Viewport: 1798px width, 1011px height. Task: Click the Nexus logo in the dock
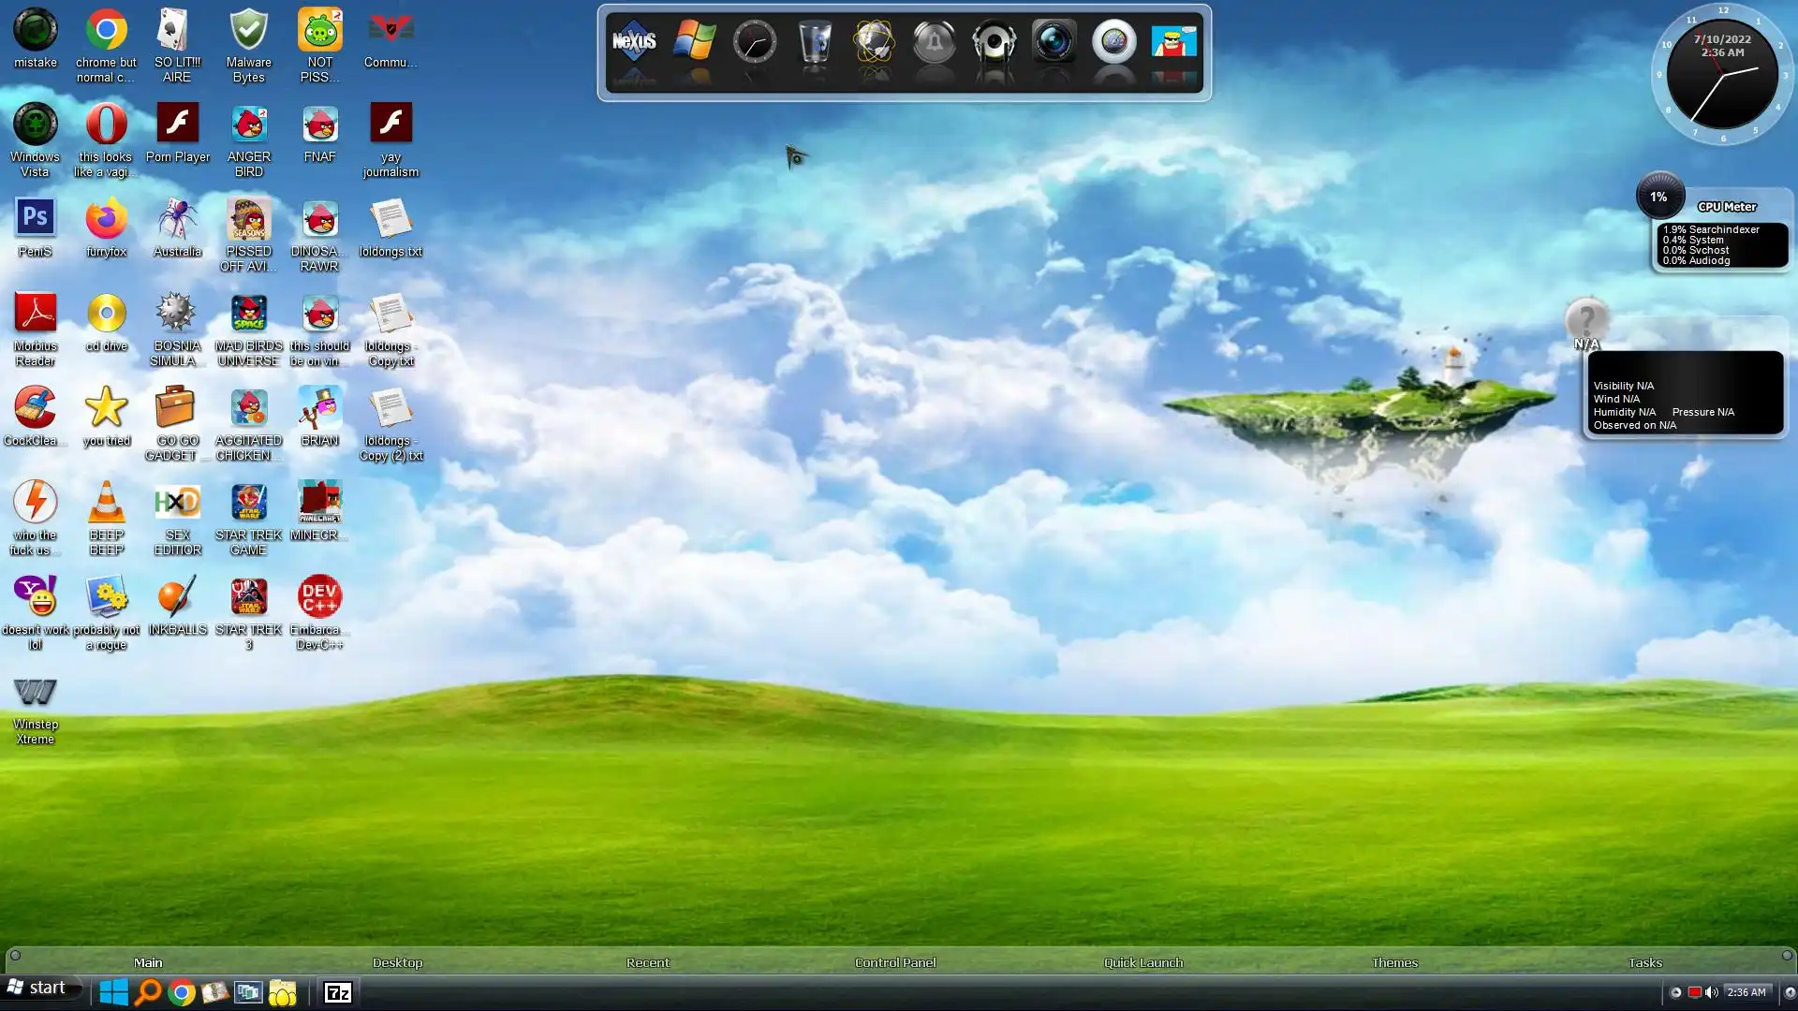(634, 42)
